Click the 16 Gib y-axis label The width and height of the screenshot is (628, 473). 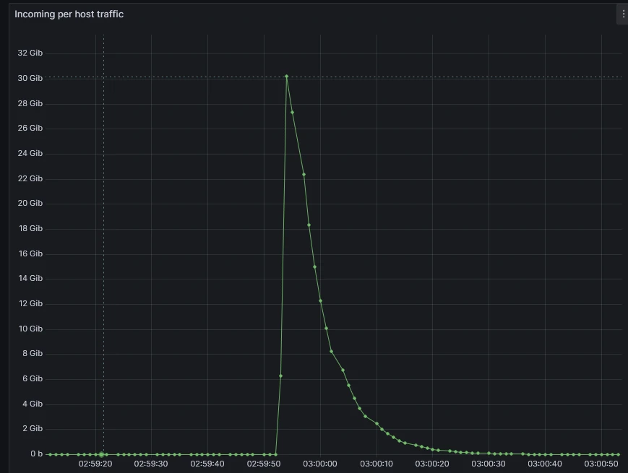pyautogui.click(x=30, y=253)
